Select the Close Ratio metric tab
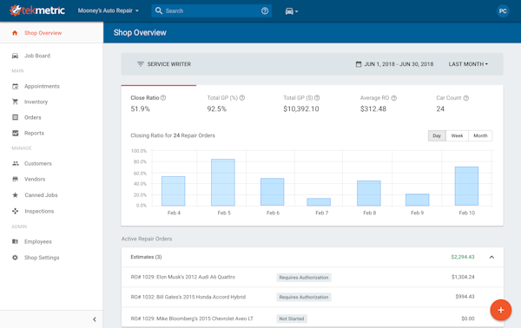Screen dimensions: 521x328 [159, 103]
